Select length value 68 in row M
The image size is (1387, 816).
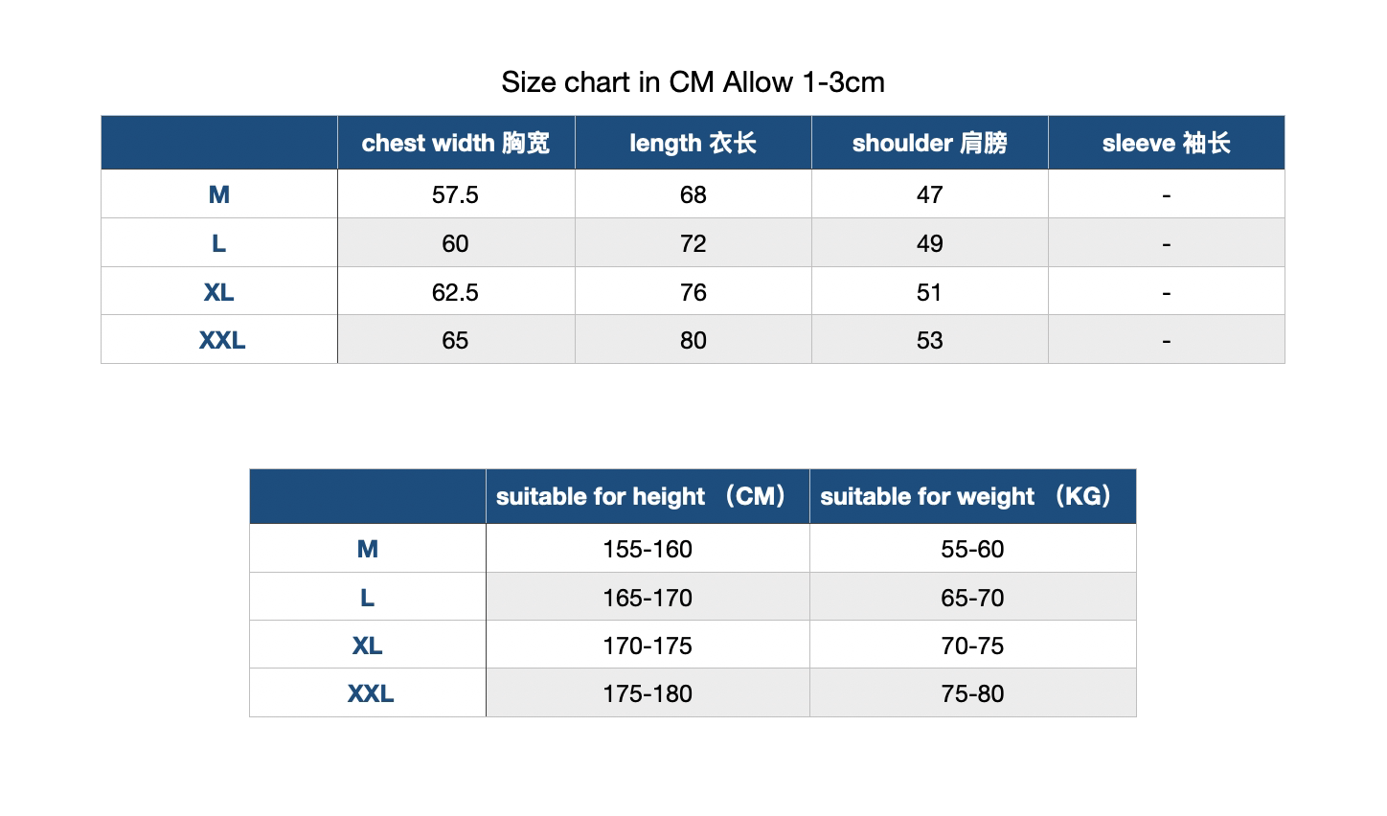693,195
